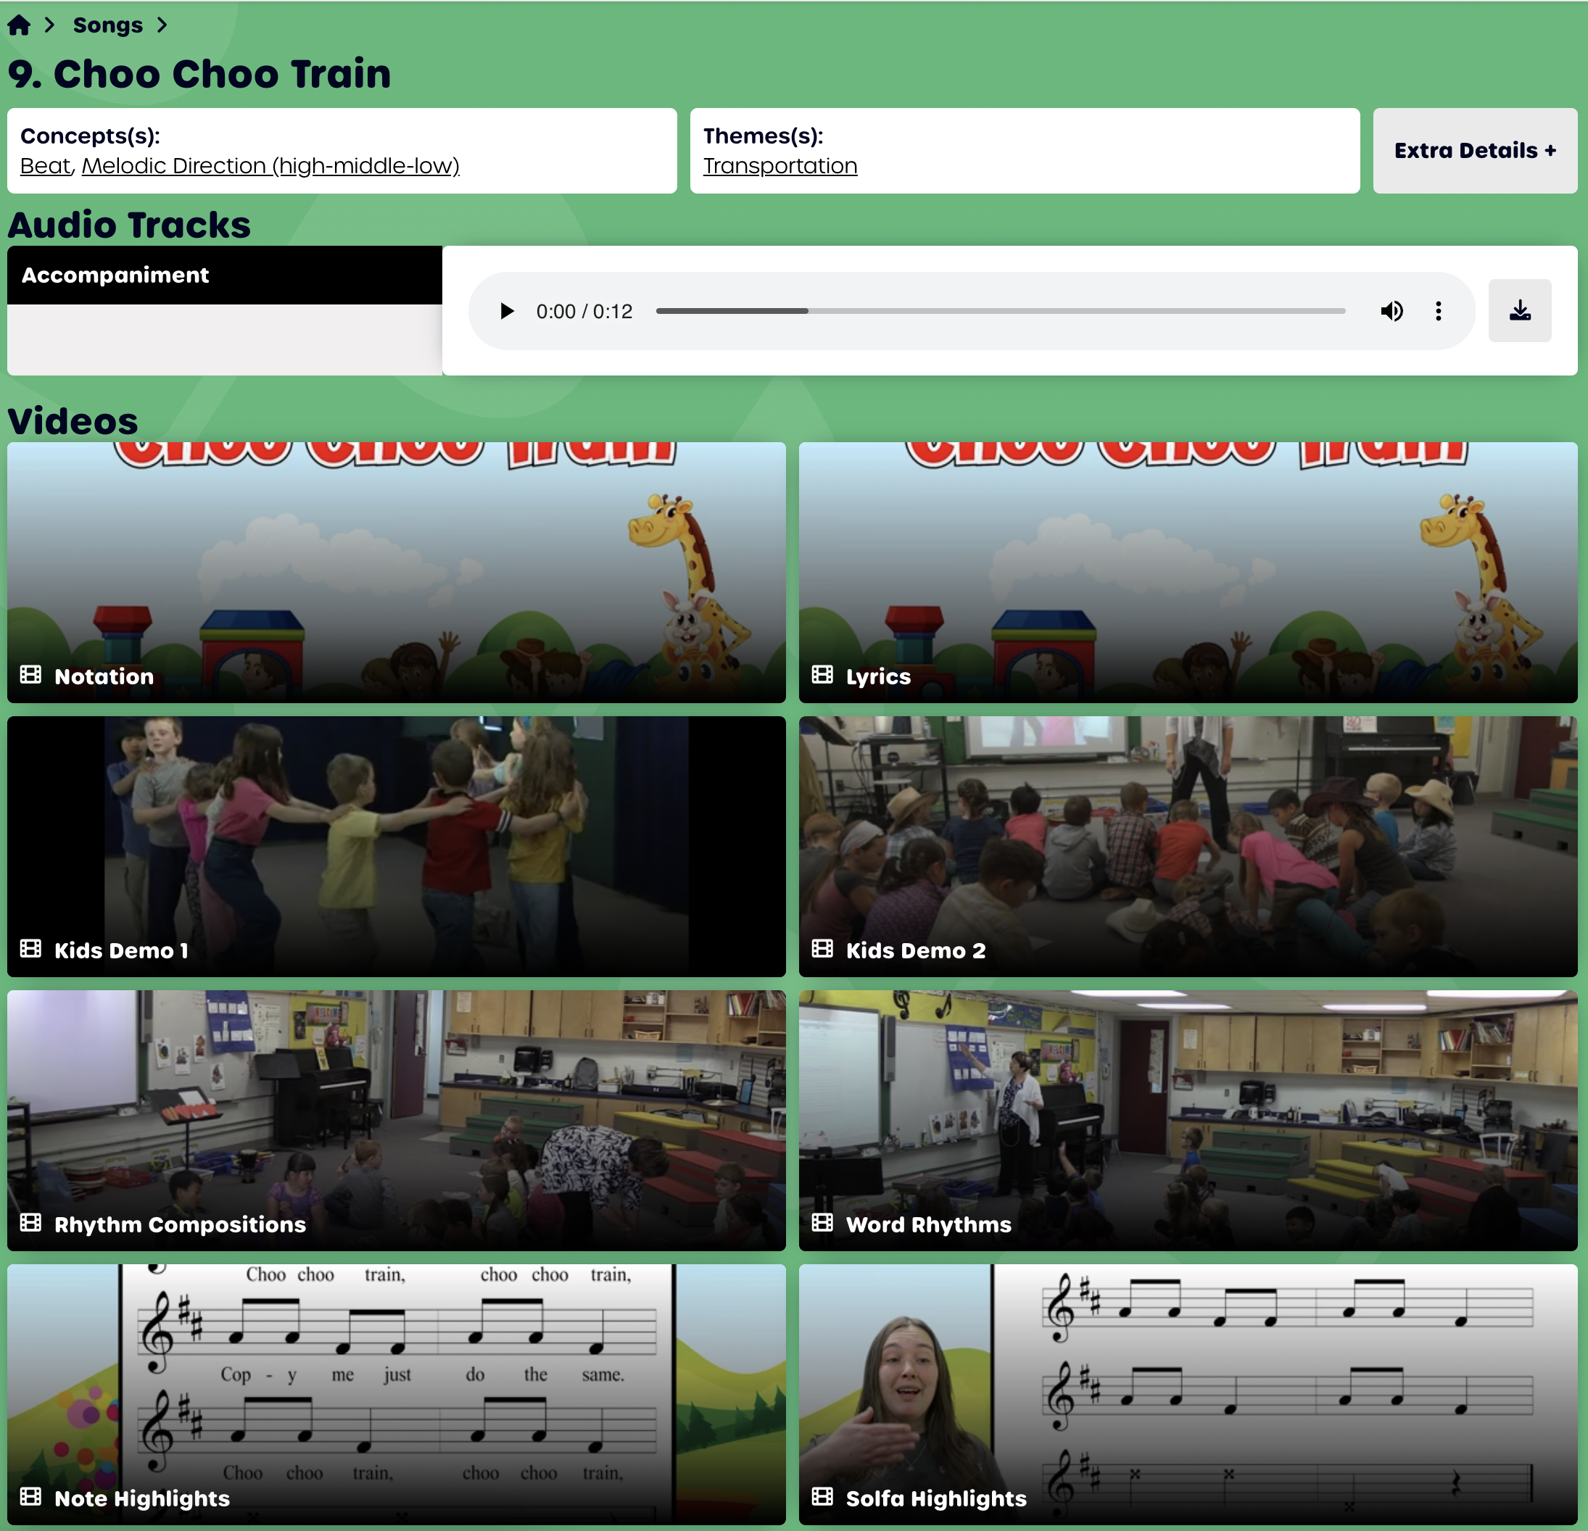Open Melodic Direction concept link
Viewport: 1588px width, 1531px height.
[270, 166]
